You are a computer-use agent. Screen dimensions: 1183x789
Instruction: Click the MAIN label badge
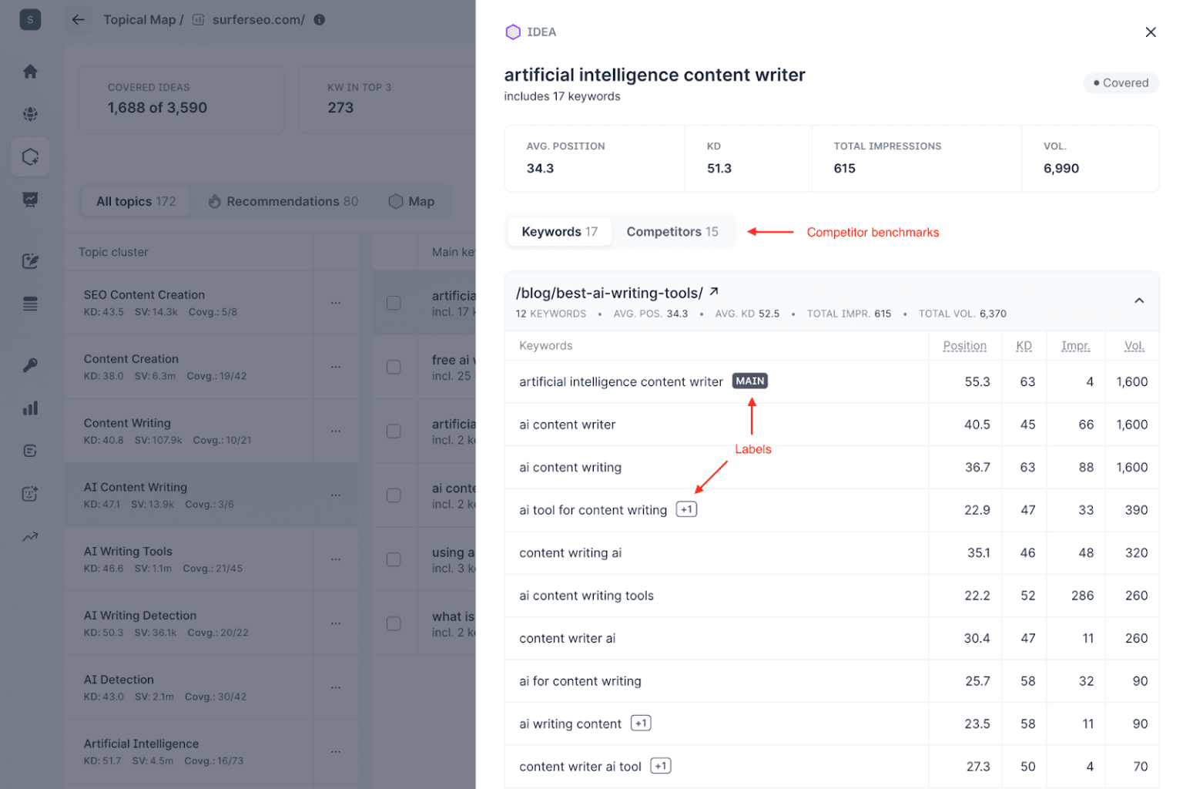tap(750, 381)
